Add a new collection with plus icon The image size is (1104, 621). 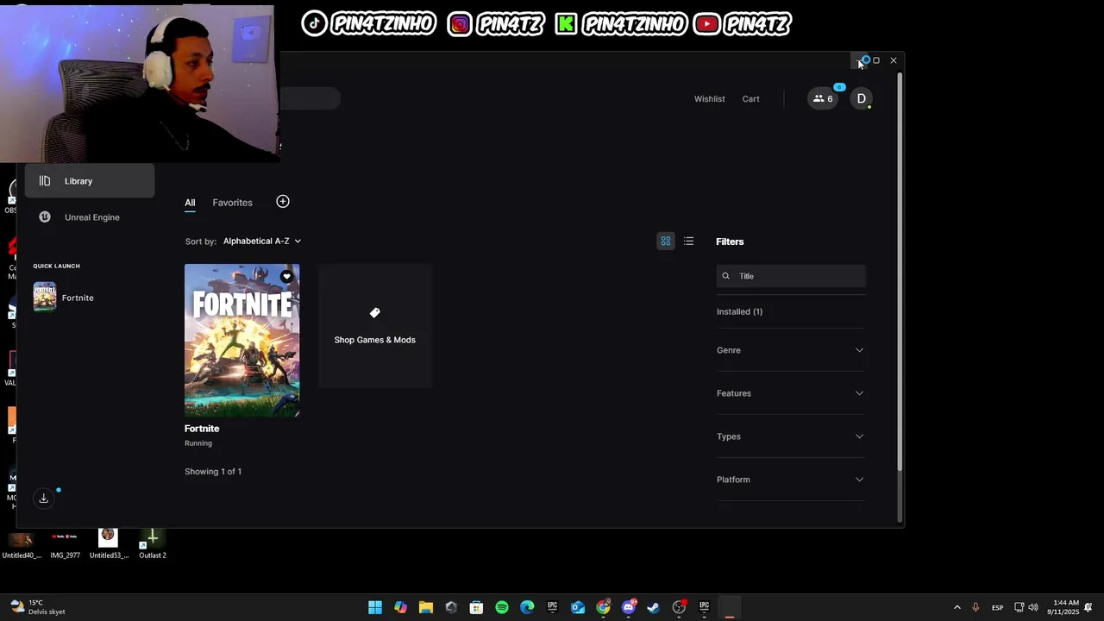click(283, 202)
